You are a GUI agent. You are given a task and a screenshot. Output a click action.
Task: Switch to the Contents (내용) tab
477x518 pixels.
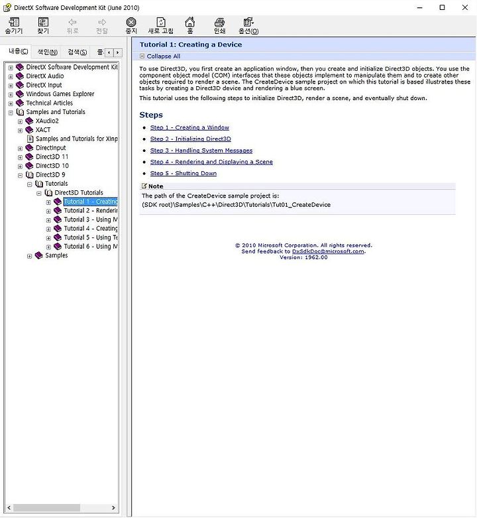click(x=18, y=51)
